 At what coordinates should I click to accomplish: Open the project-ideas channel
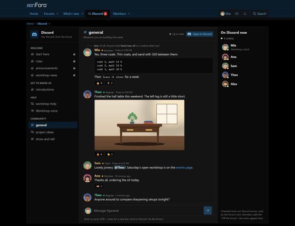pos(53,132)
